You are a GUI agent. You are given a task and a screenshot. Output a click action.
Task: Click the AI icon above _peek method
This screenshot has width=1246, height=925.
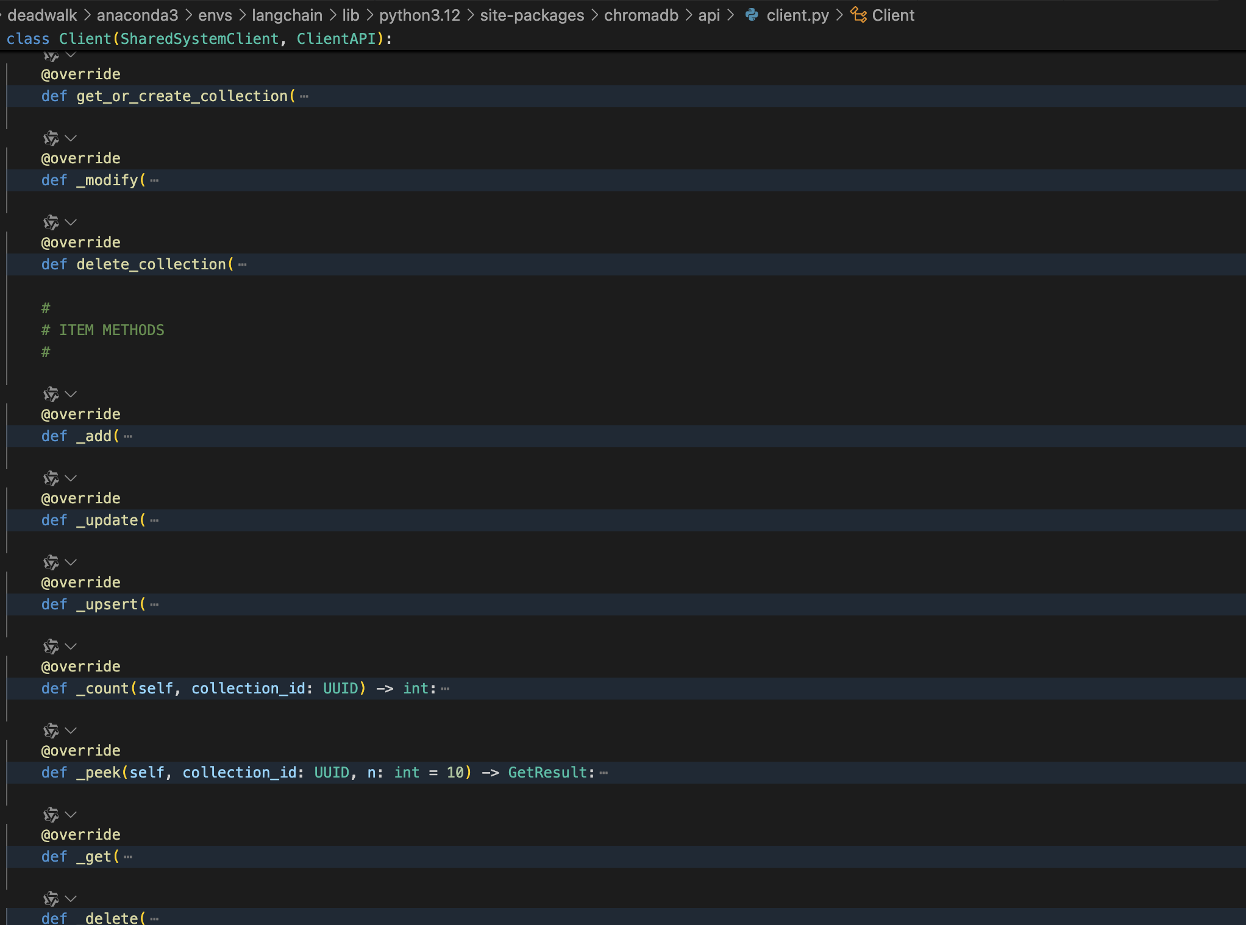[x=51, y=731]
